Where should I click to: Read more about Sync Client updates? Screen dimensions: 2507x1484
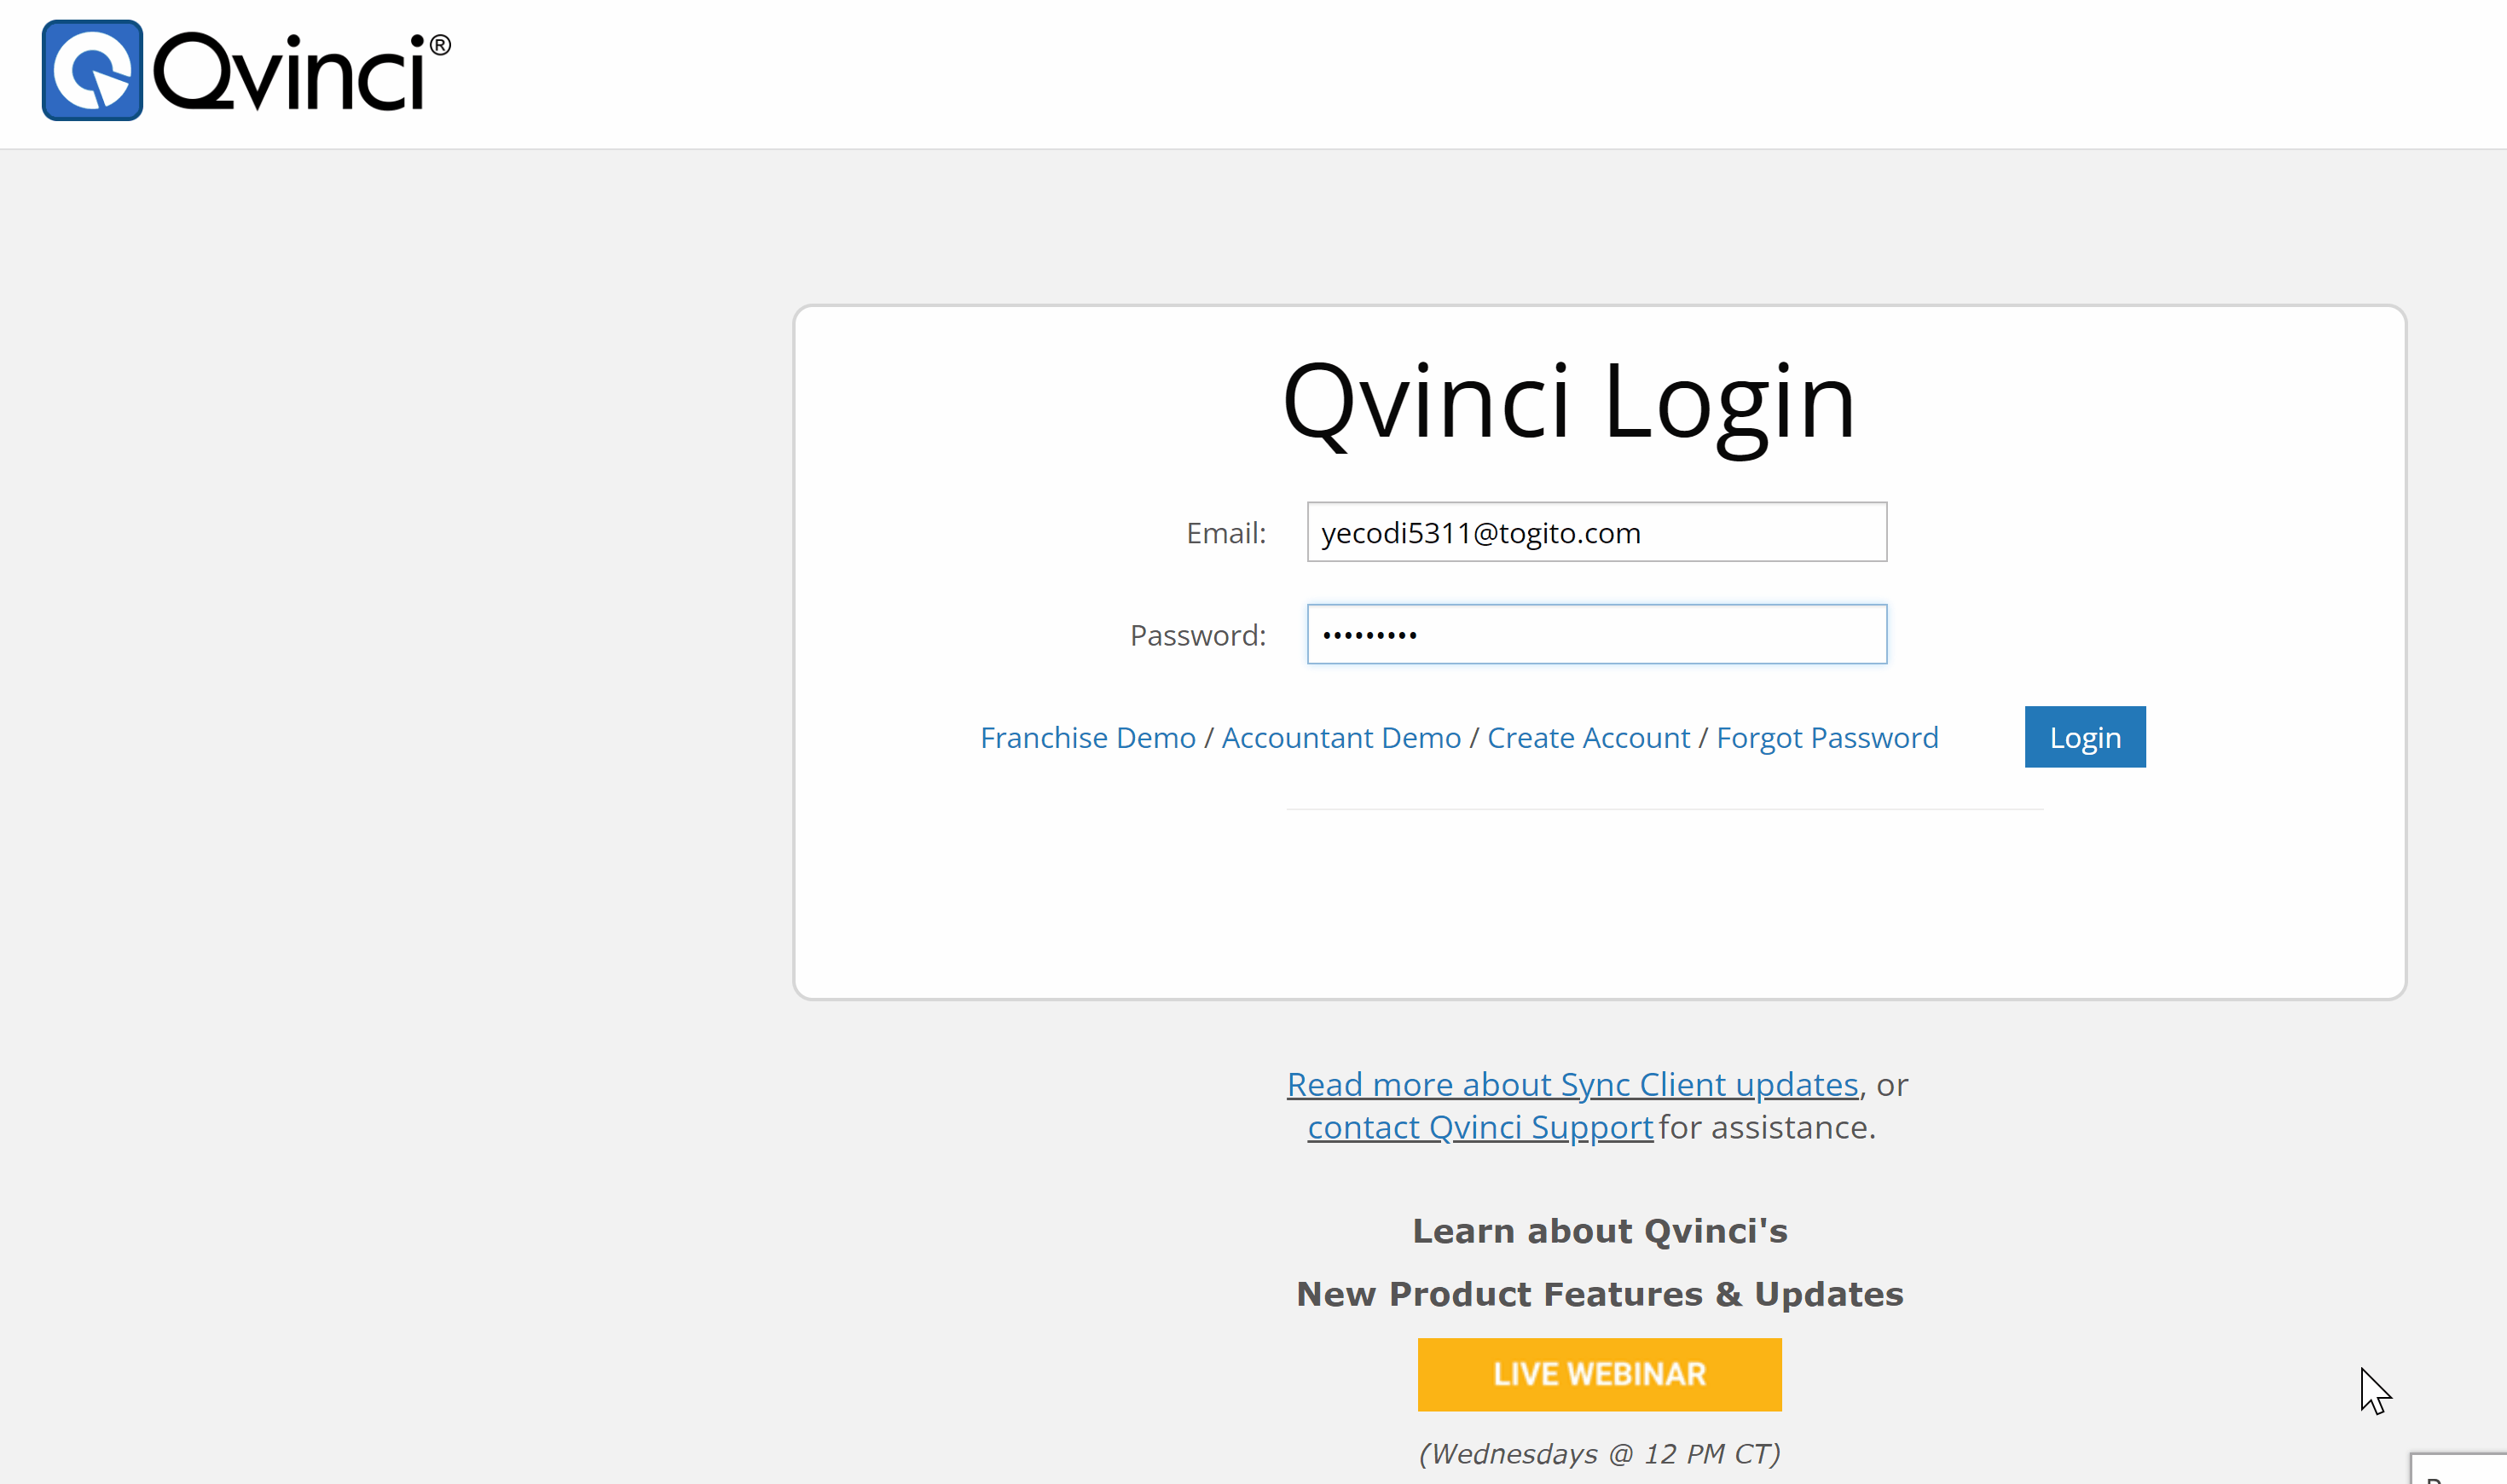(x=1572, y=1084)
